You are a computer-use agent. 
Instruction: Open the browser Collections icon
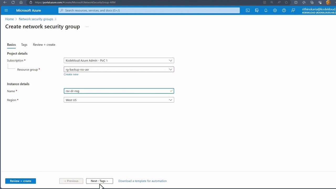tap(312, 2)
